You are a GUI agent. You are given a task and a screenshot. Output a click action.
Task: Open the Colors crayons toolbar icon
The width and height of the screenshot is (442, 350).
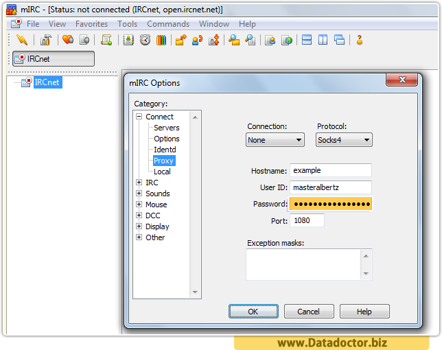(x=161, y=40)
